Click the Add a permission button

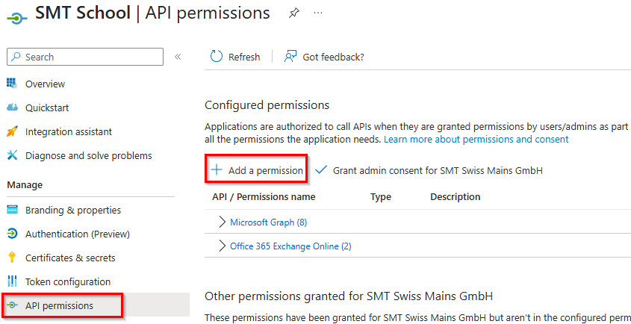258,170
